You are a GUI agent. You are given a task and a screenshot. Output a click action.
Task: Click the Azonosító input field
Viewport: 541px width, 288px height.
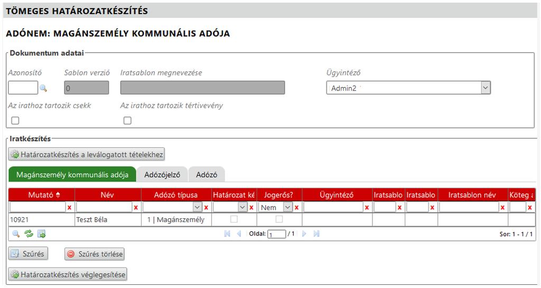pyautogui.click(x=23, y=88)
